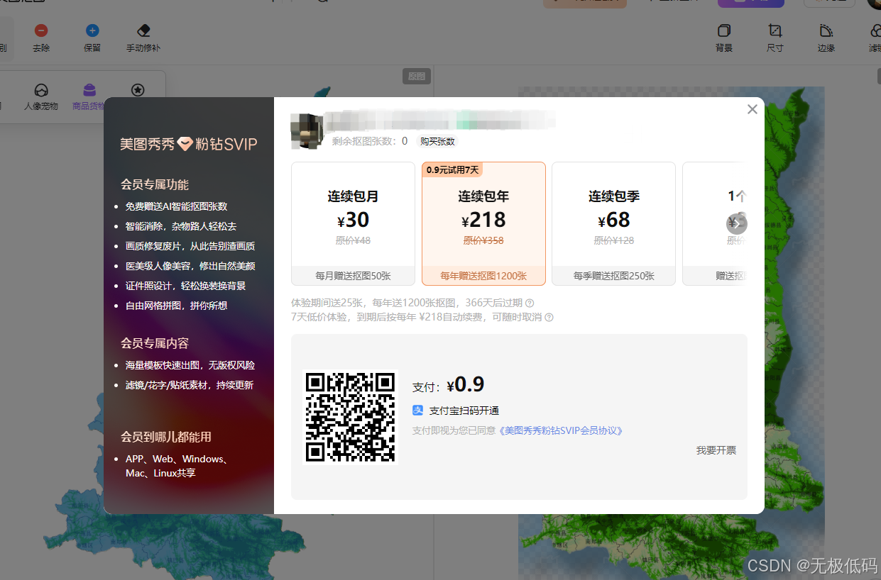
Task: Choose the 连续包季 ¥68 plan
Action: click(x=614, y=223)
